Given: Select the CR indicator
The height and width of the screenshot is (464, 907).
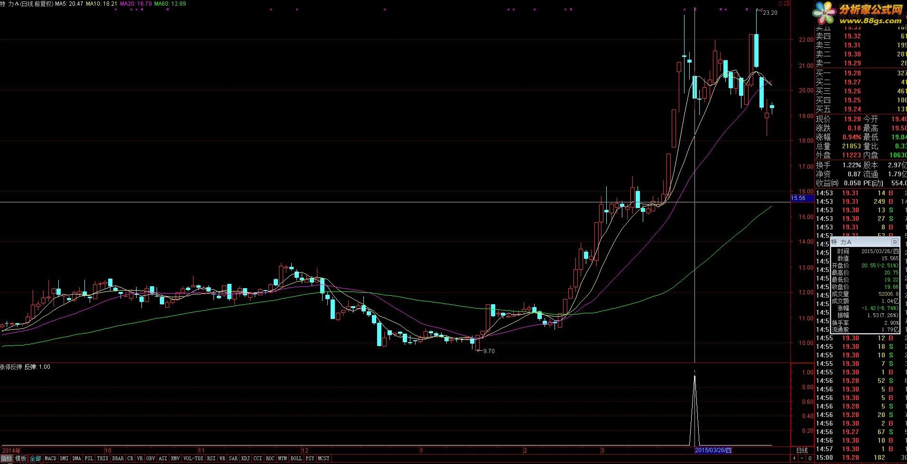Looking at the screenshot, I should (x=130, y=458).
